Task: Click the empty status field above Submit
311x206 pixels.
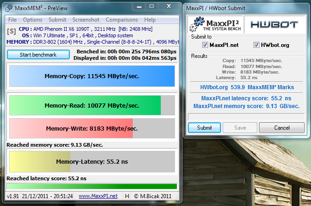Action: (x=246, y=117)
